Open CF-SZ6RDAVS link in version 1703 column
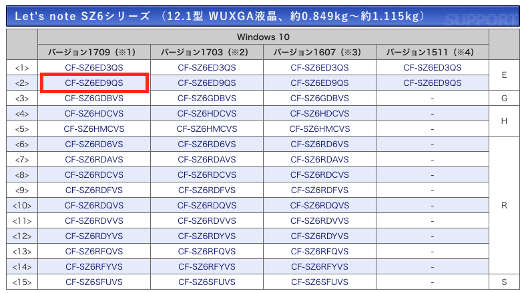This screenshot has height=293, width=526. (207, 160)
